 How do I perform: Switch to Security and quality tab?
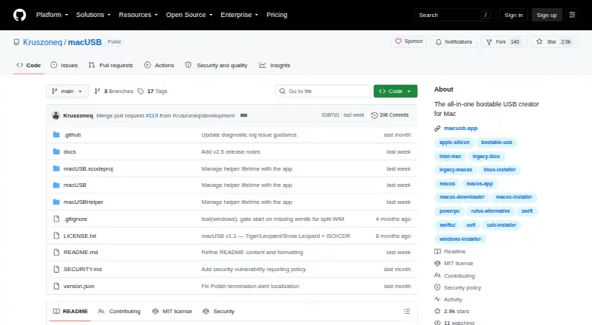(x=216, y=65)
